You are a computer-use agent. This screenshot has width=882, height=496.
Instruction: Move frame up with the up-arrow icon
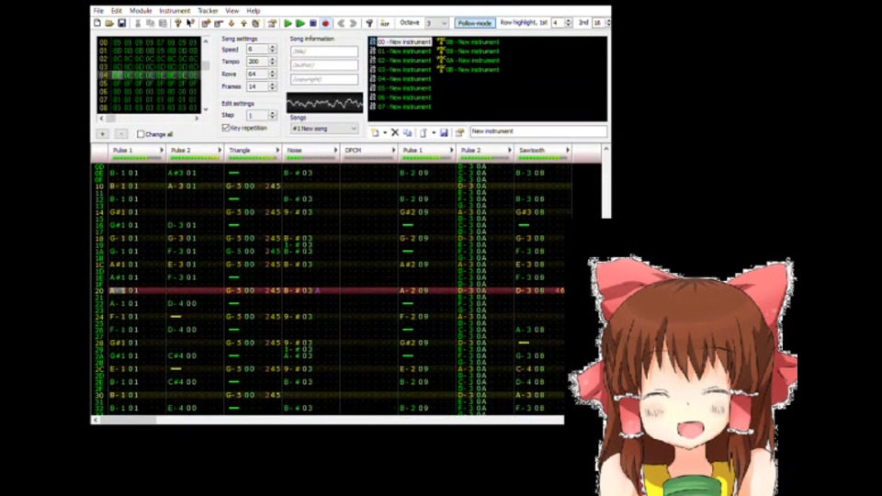point(243,23)
